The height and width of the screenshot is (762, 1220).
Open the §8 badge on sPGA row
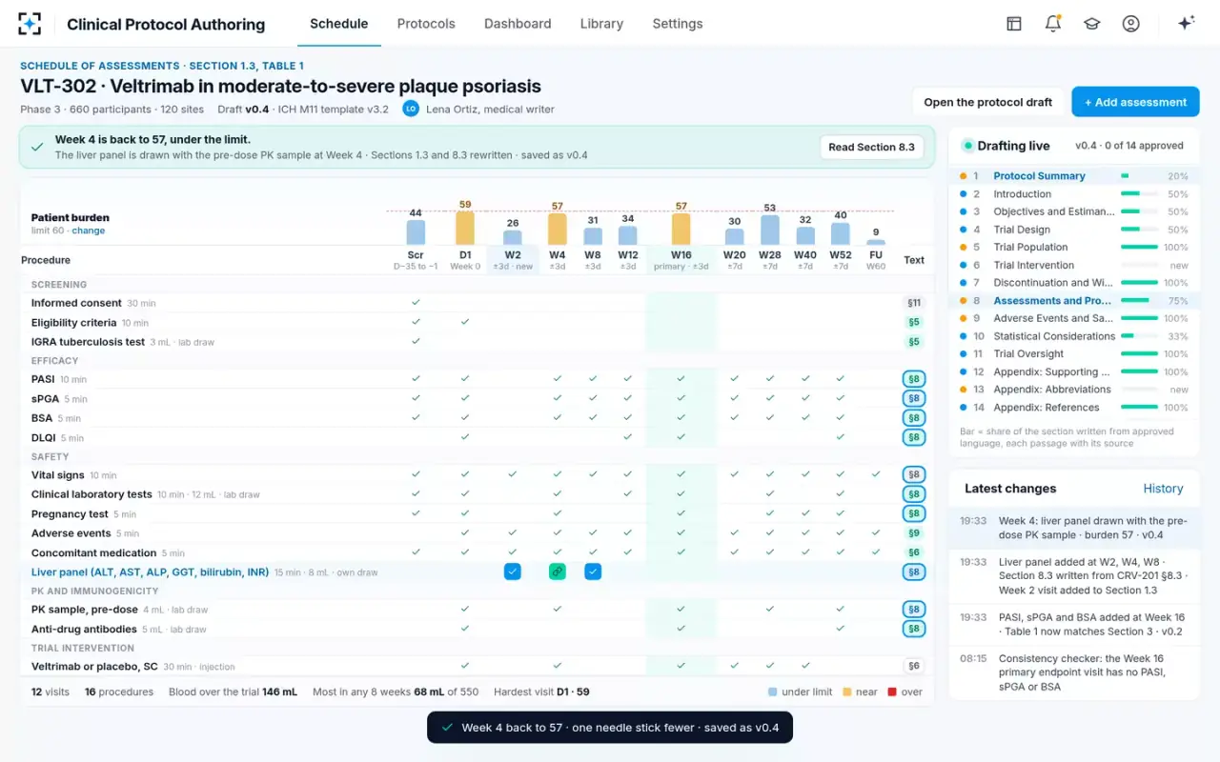[x=914, y=398]
